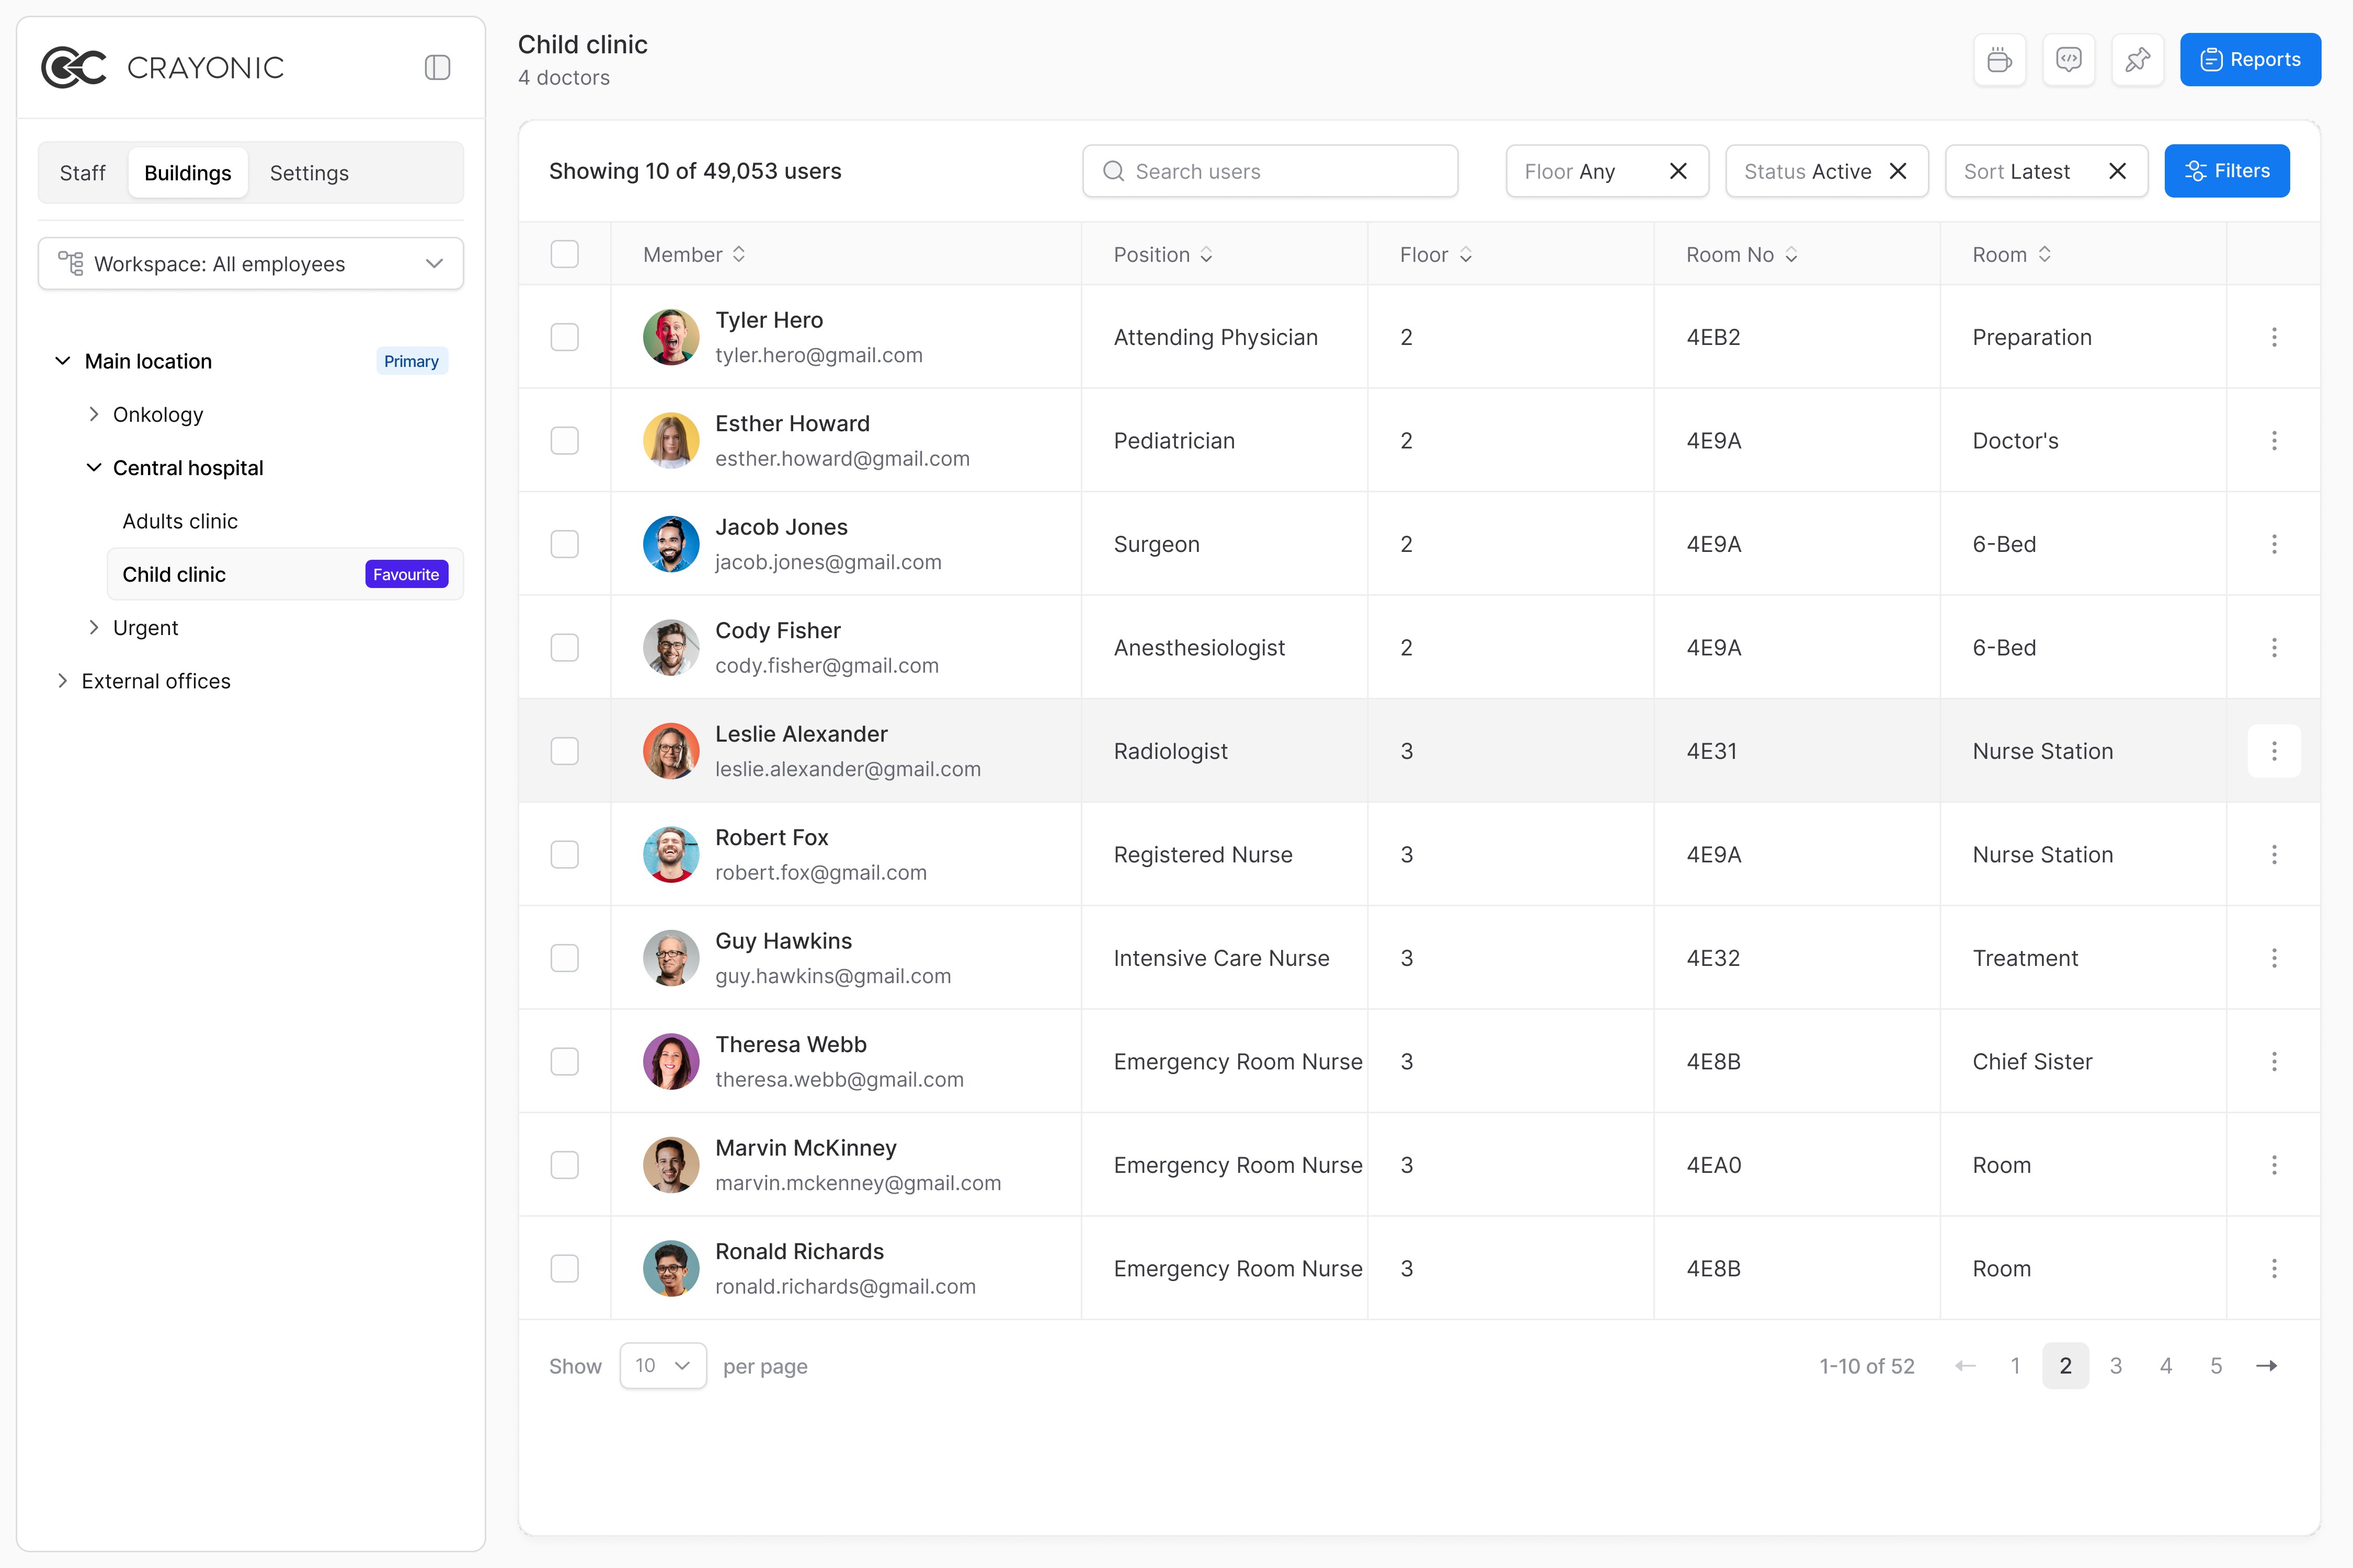Open Workspace All employees dropdown
The image size is (2353, 1568).
click(x=250, y=264)
